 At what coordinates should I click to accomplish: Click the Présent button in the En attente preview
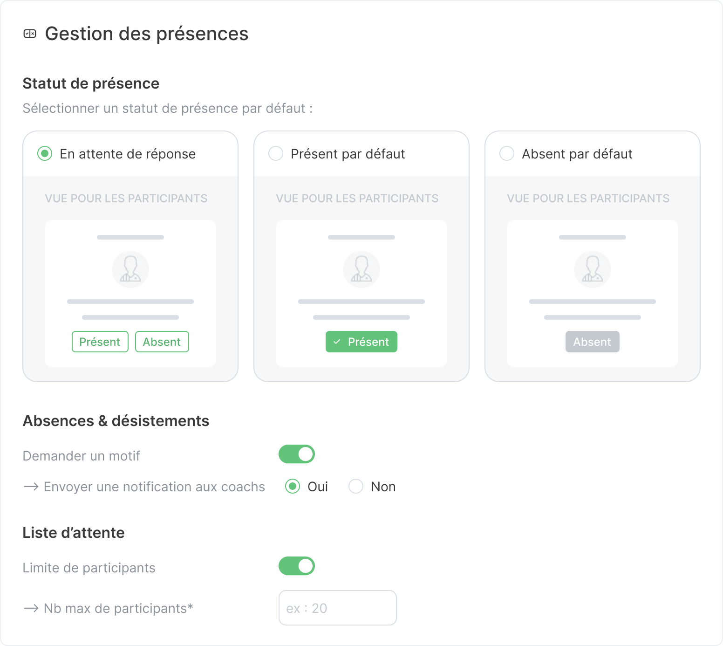click(100, 341)
